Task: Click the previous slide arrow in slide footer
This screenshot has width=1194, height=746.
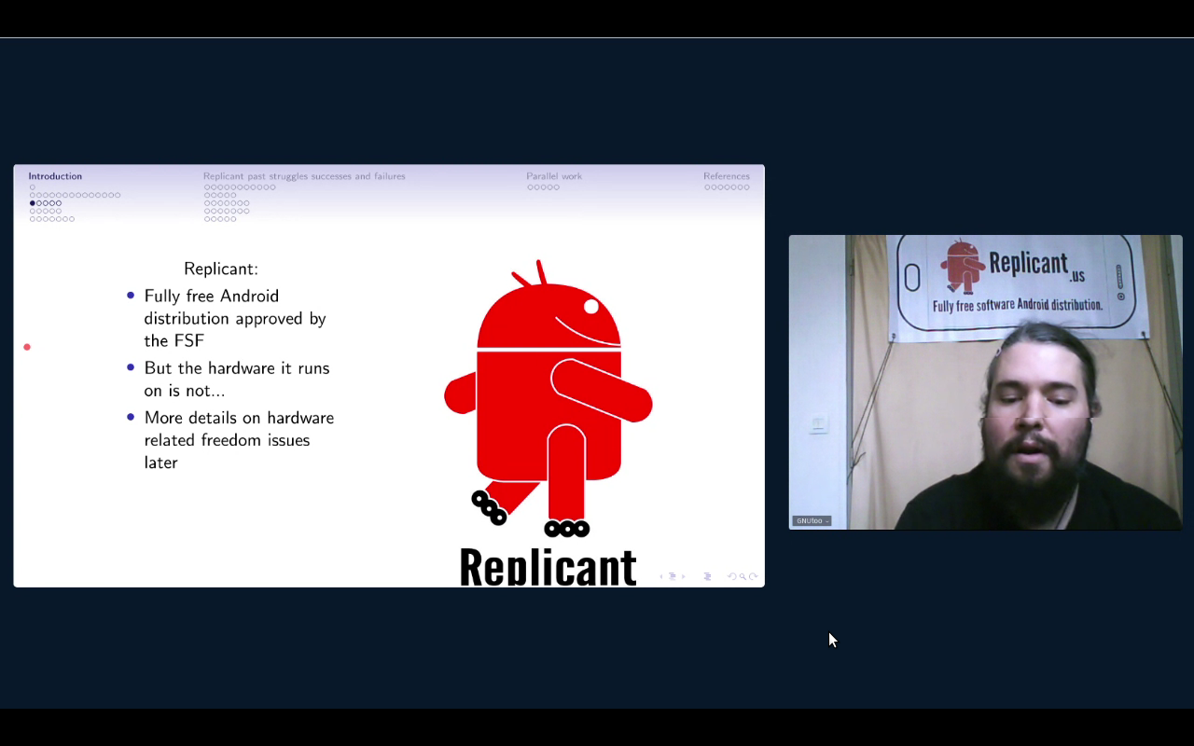Action: (x=661, y=576)
